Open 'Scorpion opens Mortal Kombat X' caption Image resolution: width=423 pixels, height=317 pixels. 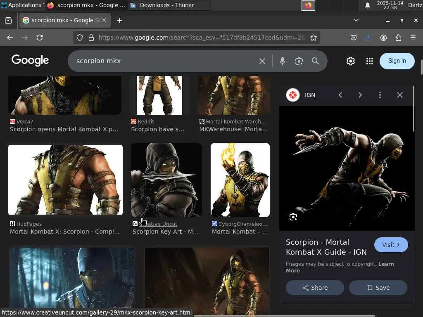point(64,129)
